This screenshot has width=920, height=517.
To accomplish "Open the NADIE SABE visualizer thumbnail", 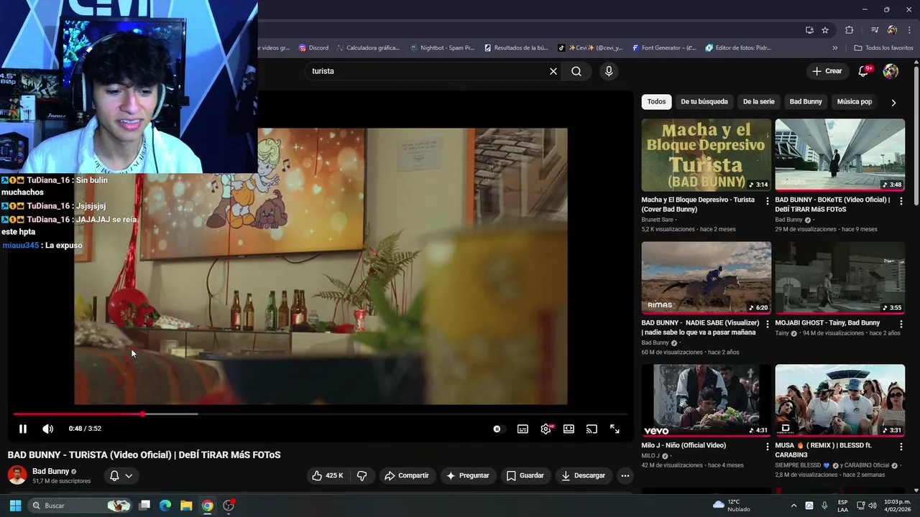I will [706, 277].
